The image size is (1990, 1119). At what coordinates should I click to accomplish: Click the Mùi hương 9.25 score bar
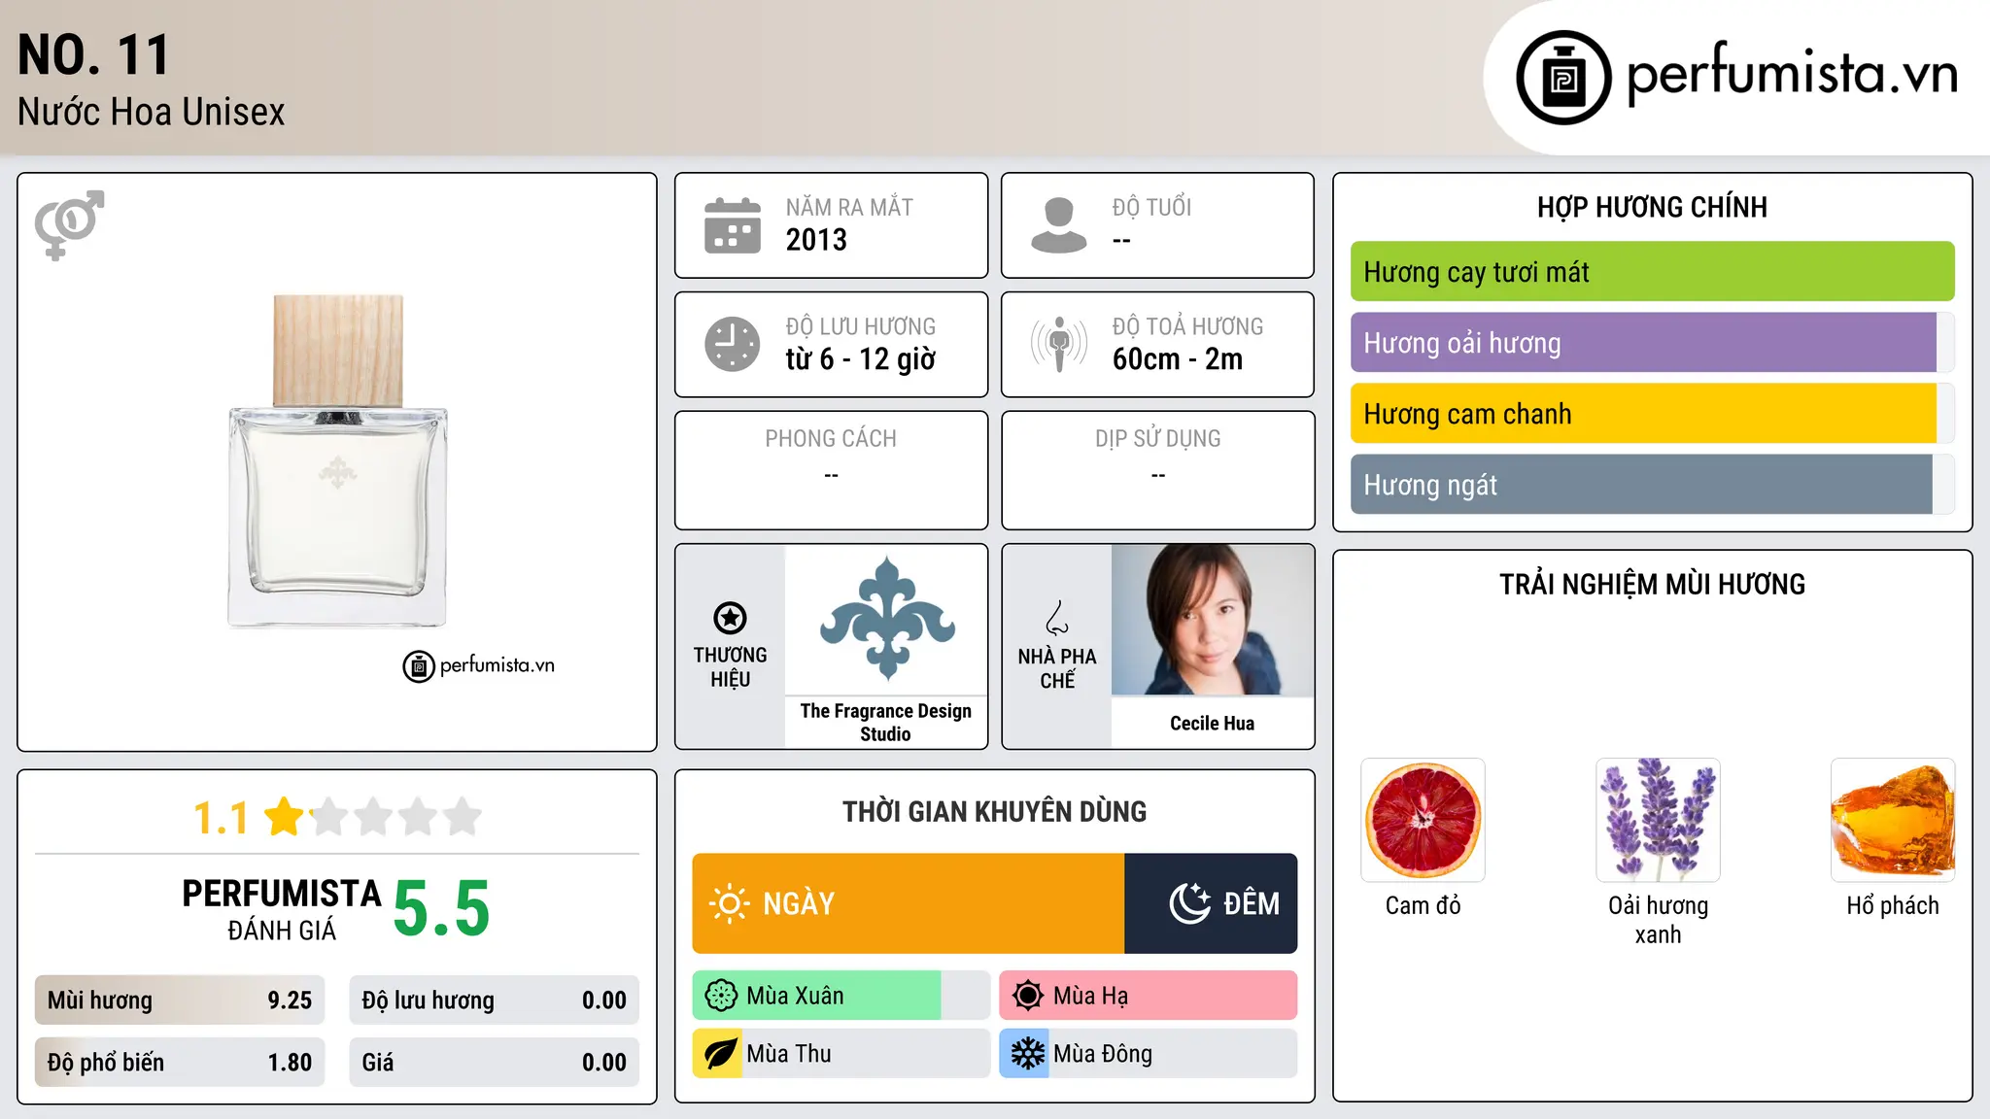[180, 1000]
